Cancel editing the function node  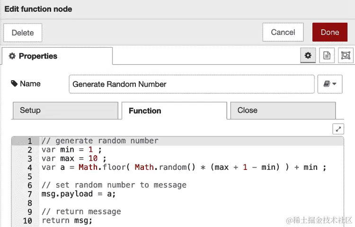[283, 32]
